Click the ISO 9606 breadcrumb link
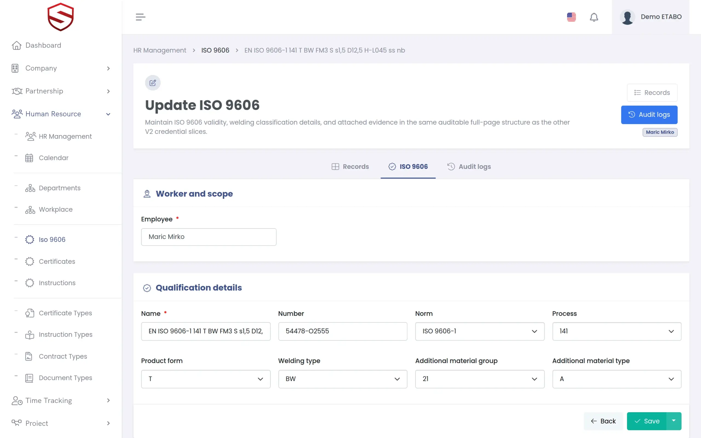701x438 pixels. [215, 50]
